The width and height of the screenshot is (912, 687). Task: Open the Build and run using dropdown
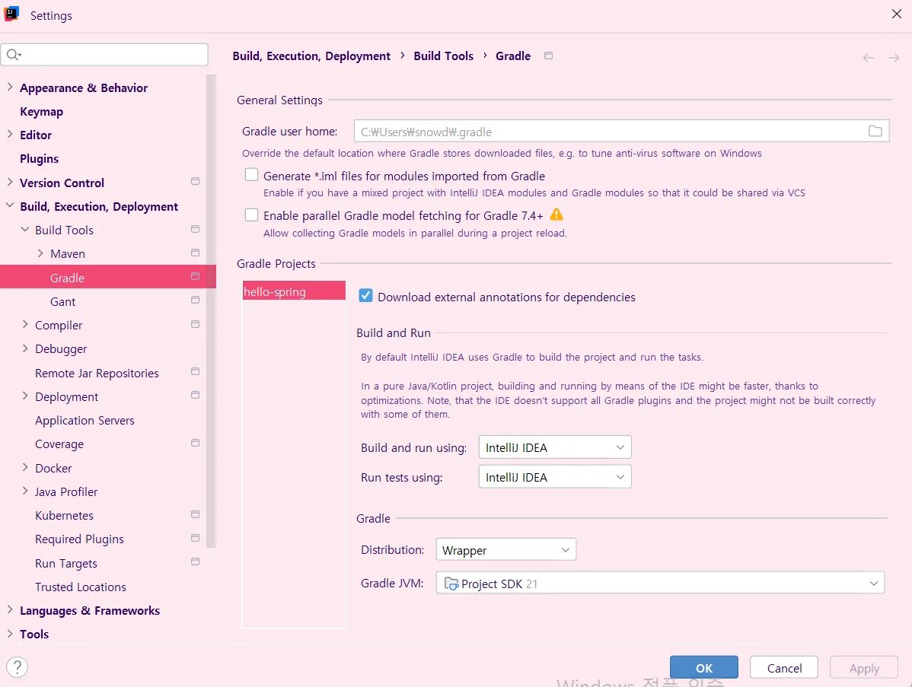[555, 447]
